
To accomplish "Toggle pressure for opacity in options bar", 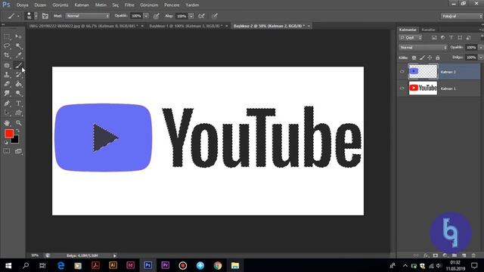I will [x=157, y=16].
